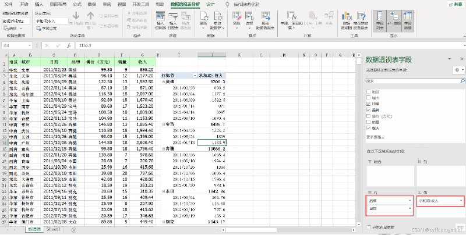Open dropdown of 品牌 field in Rows area

pyautogui.click(x=410, y=201)
